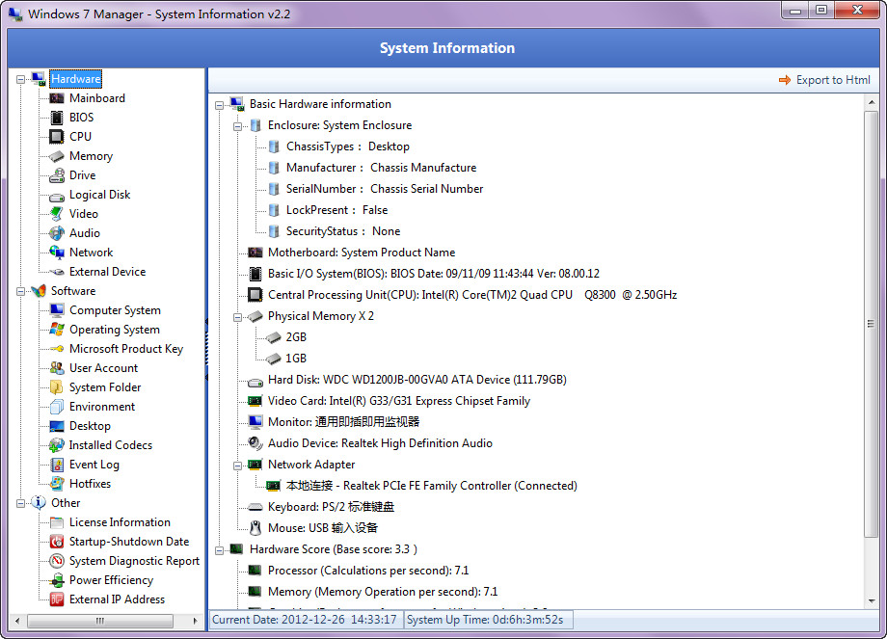Open the Microsoft Product Key icon
The image size is (887, 639).
pos(57,349)
